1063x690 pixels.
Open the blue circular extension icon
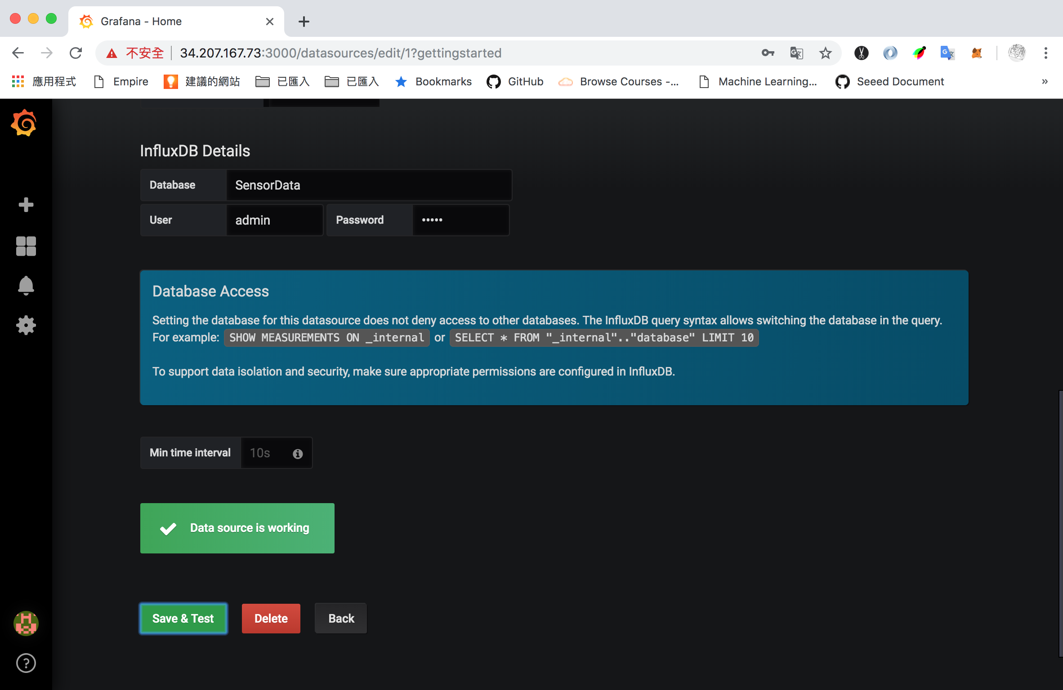pos(890,53)
